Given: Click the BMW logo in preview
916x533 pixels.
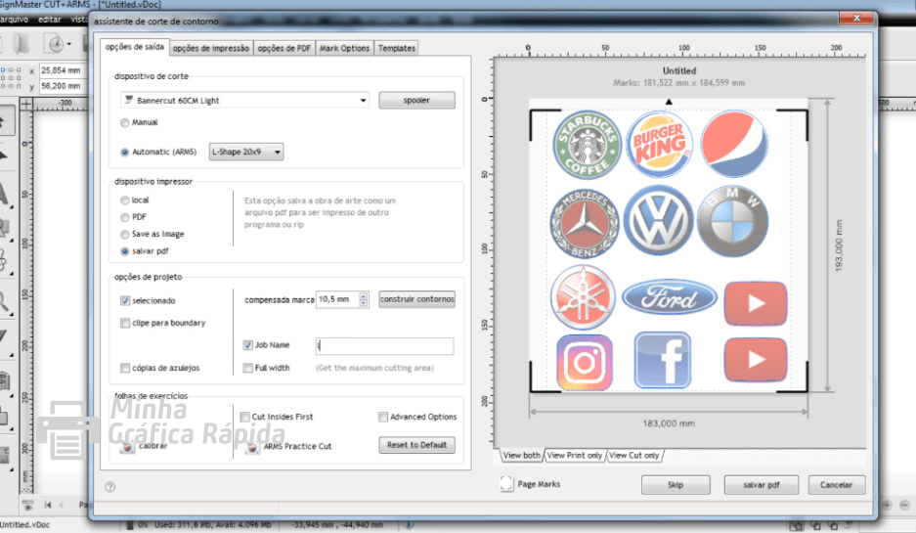Looking at the screenshot, I should (x=732, y=222).
